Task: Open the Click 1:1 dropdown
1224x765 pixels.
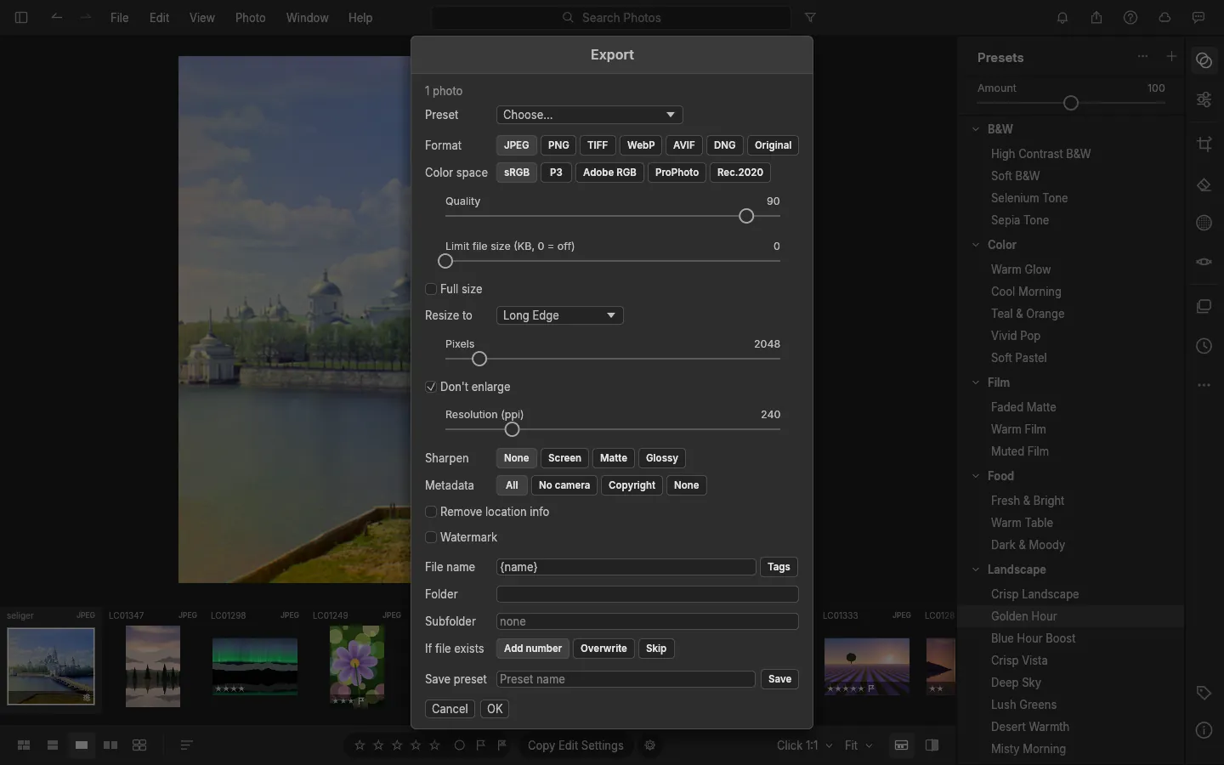Action: click(x=804, y=745)
